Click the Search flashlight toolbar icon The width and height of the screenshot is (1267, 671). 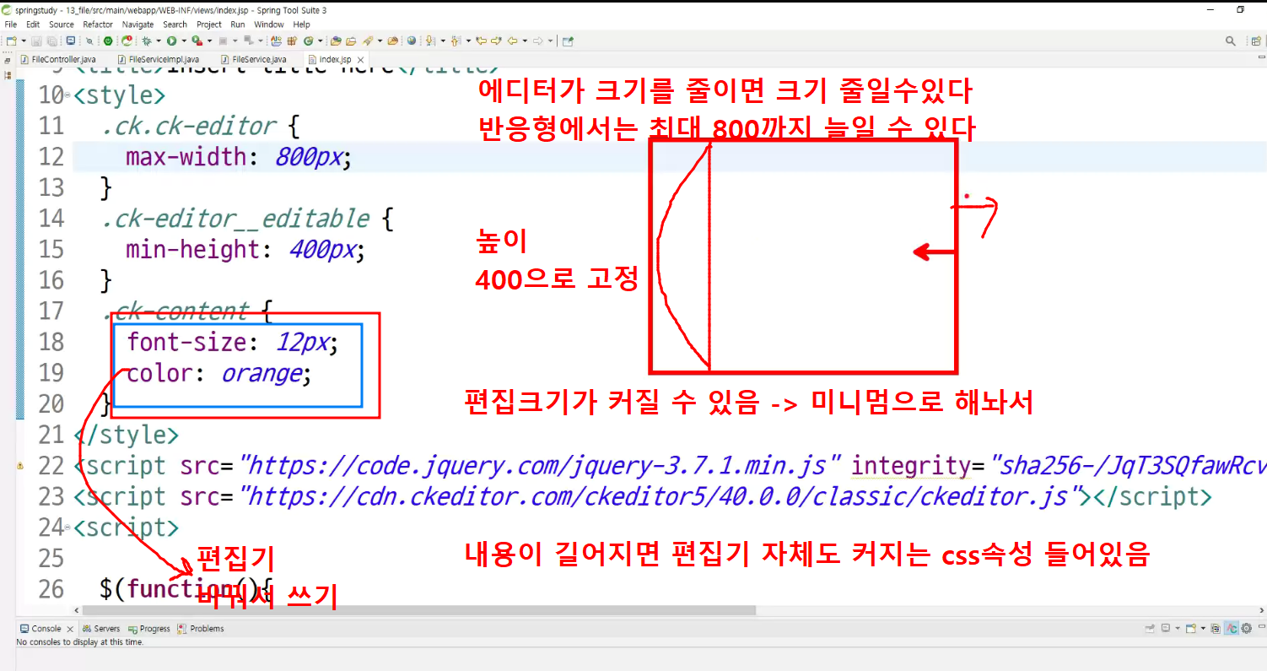pos(368,41)
